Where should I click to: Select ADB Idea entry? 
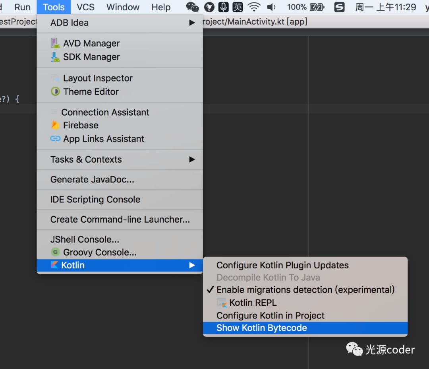click(120, 22)
